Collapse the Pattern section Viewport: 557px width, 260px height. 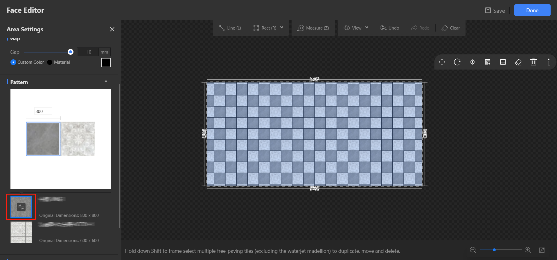106,82
